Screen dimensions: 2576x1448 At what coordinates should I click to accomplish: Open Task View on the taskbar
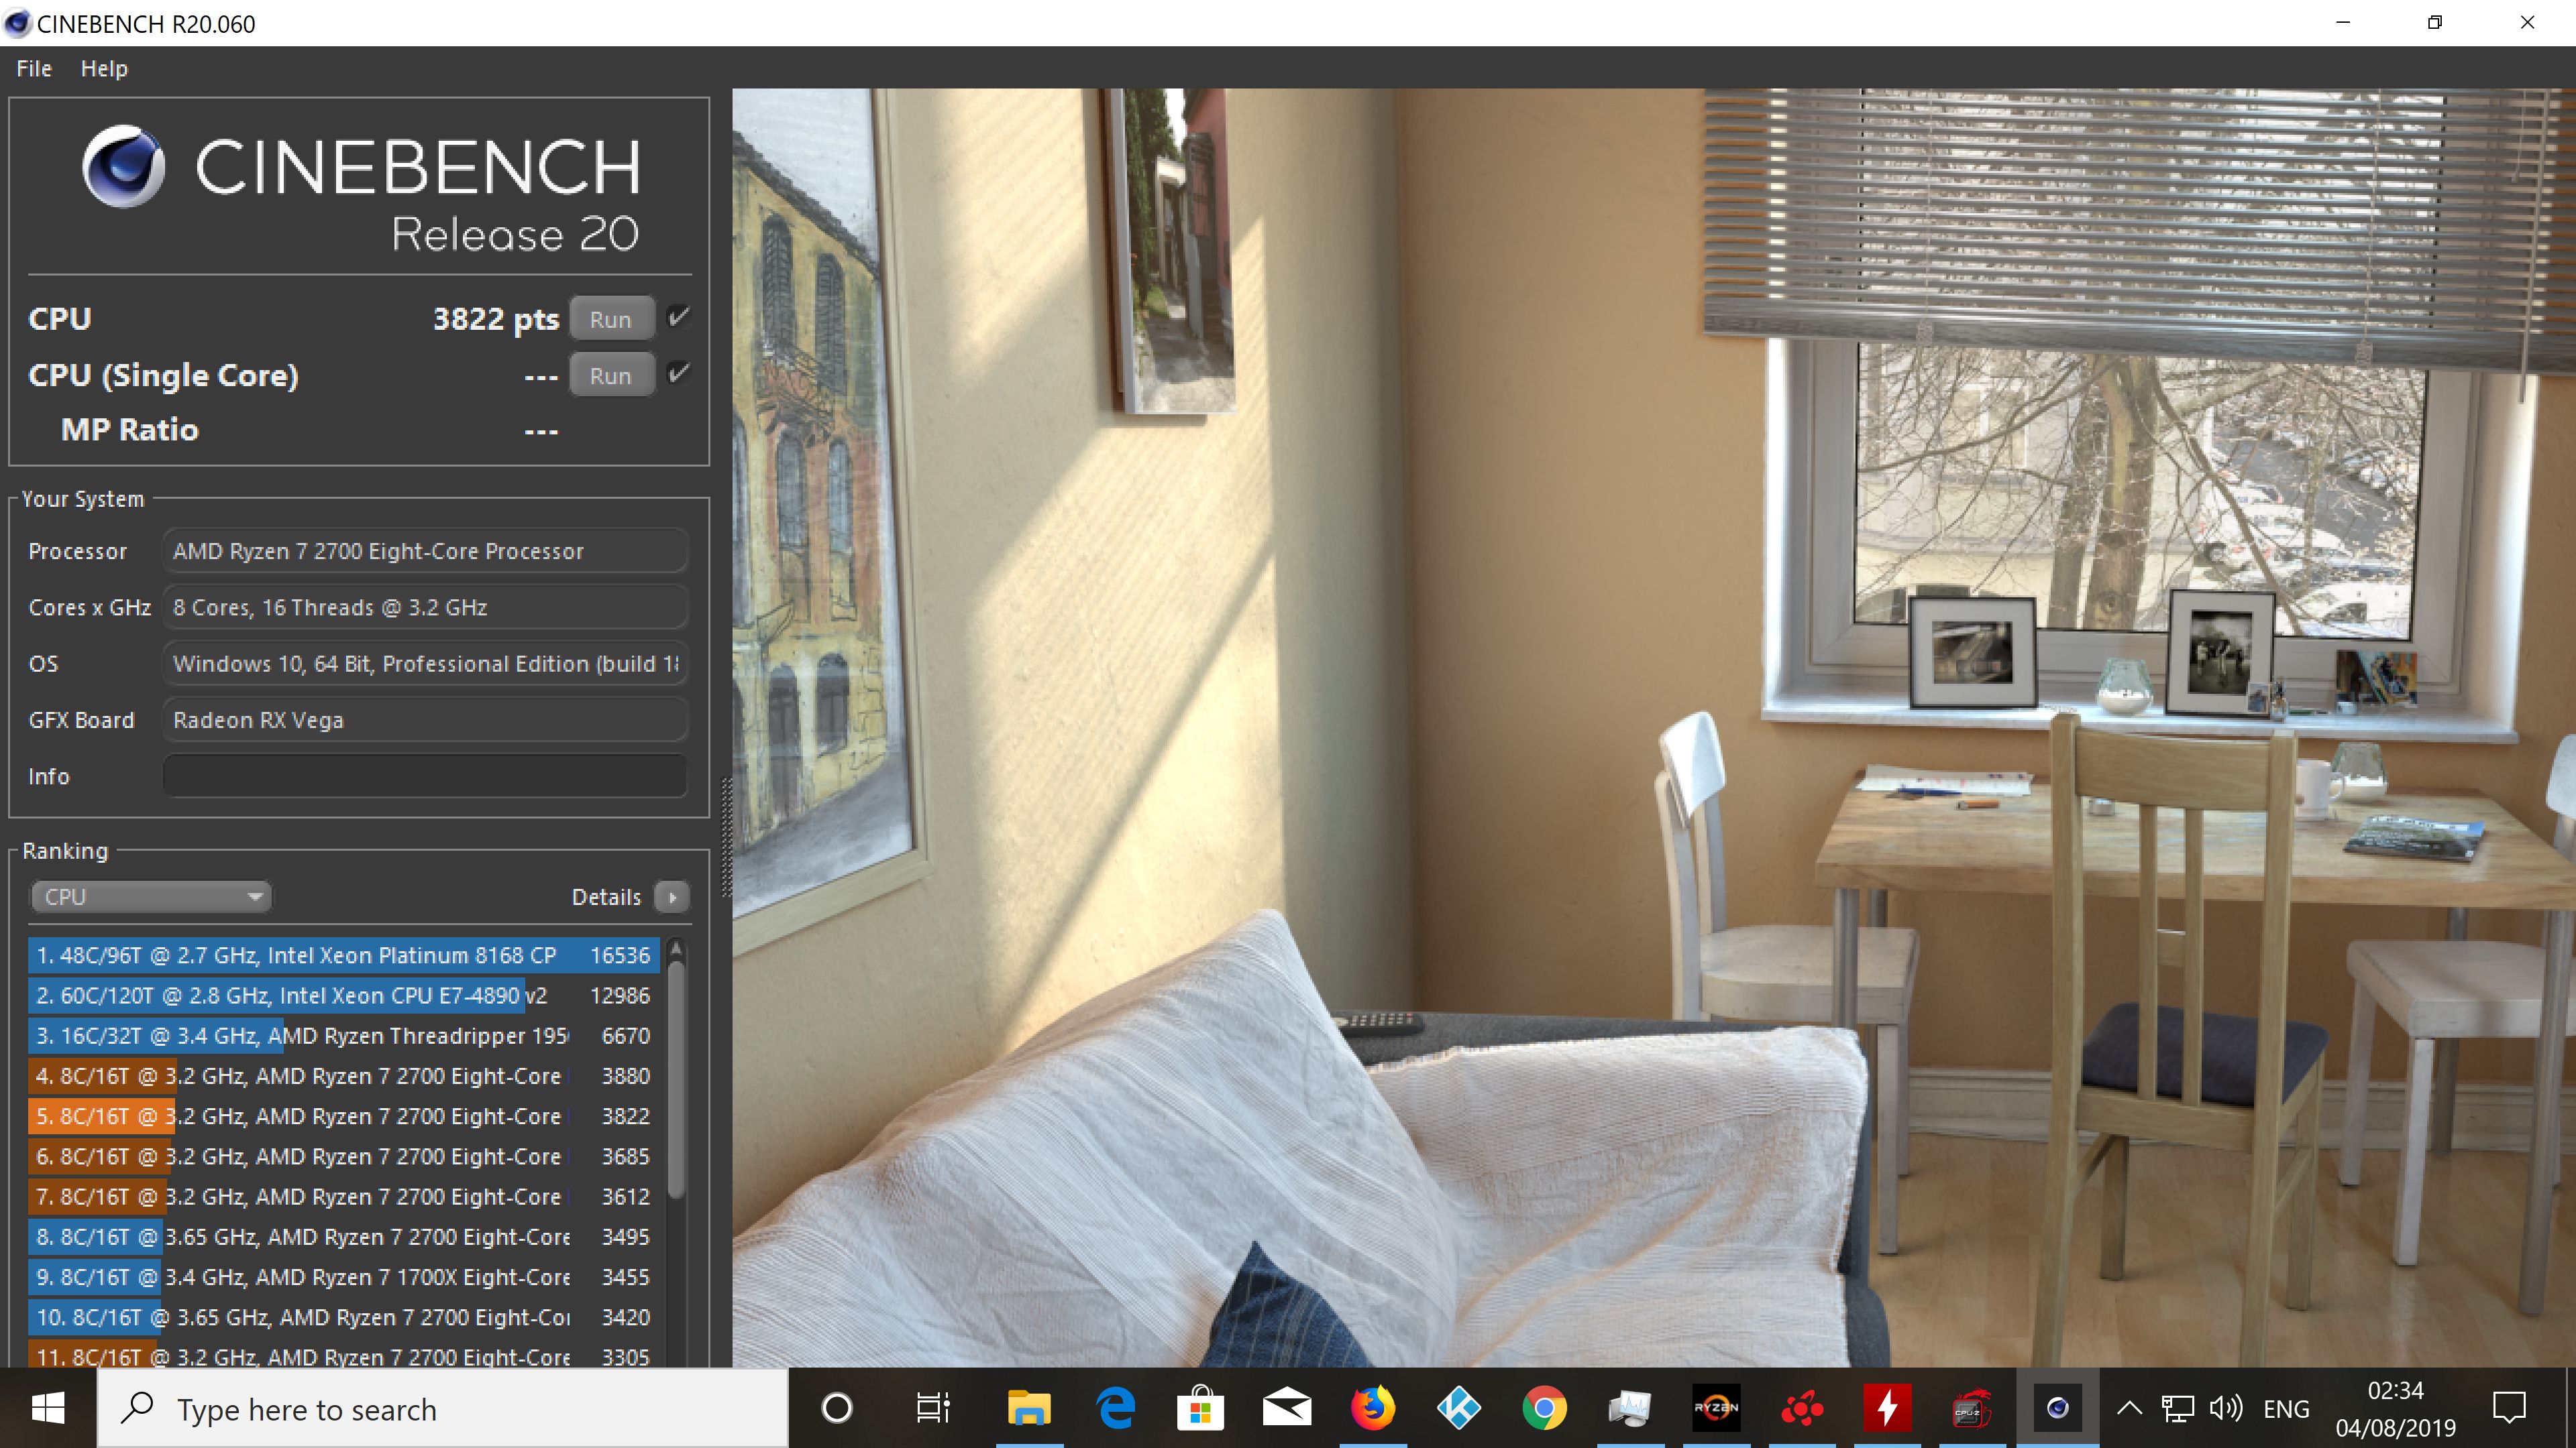coord(932,1408)
